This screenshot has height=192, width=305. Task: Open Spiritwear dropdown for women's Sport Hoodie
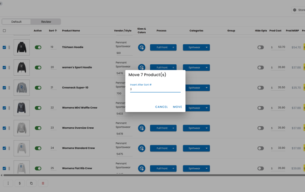click(196, 67)
